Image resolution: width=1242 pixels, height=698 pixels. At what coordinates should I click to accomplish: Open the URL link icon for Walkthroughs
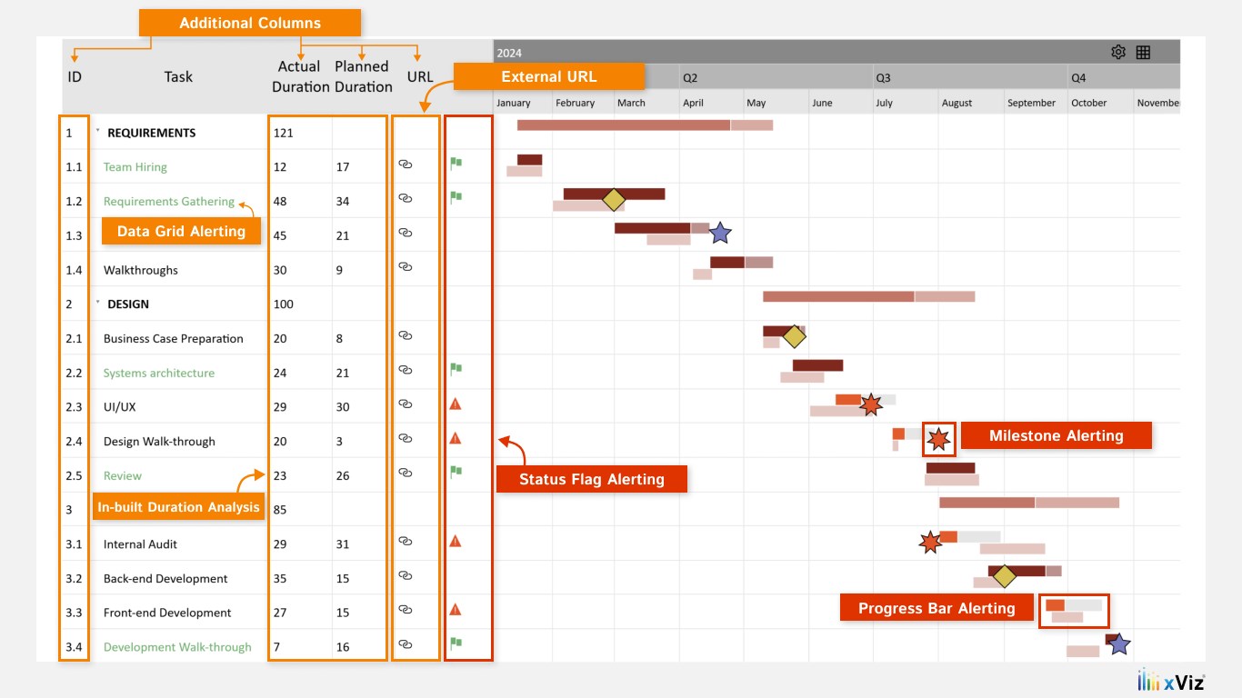[406, 267]
